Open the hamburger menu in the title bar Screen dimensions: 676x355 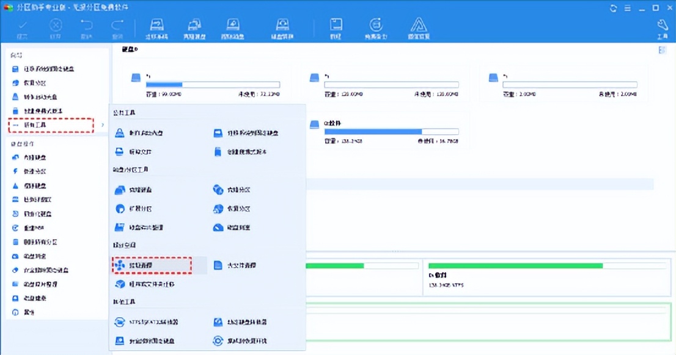pos(627,8)
